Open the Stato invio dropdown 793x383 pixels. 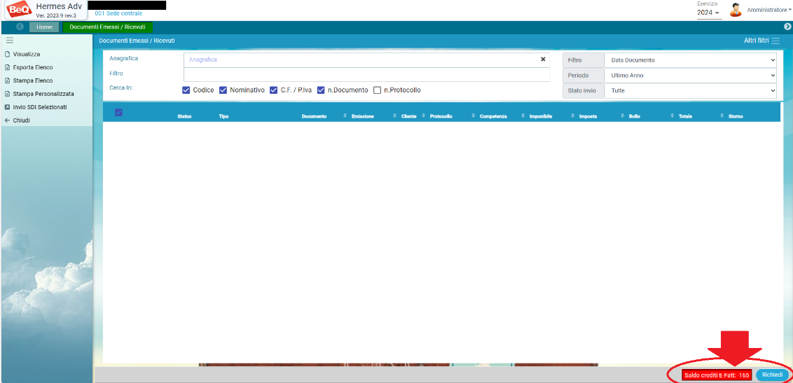pos(690,91)
